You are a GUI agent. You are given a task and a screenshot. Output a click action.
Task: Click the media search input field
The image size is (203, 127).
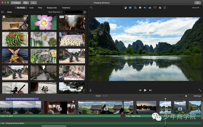click(x=73, y=12)
